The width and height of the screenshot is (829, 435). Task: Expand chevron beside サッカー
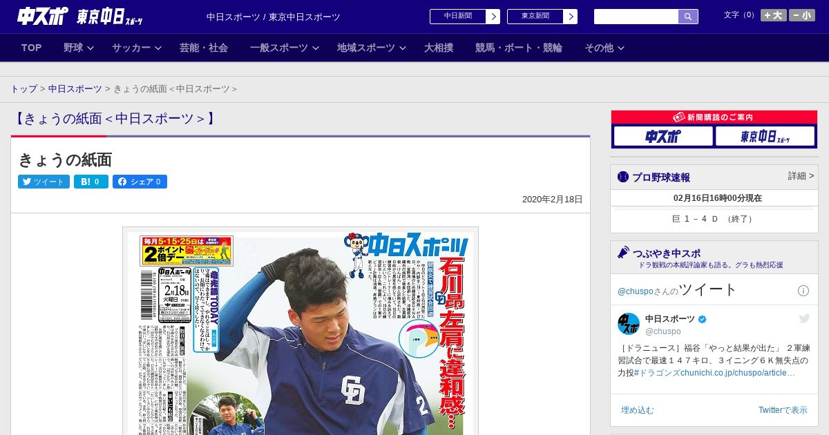[158, 48]
